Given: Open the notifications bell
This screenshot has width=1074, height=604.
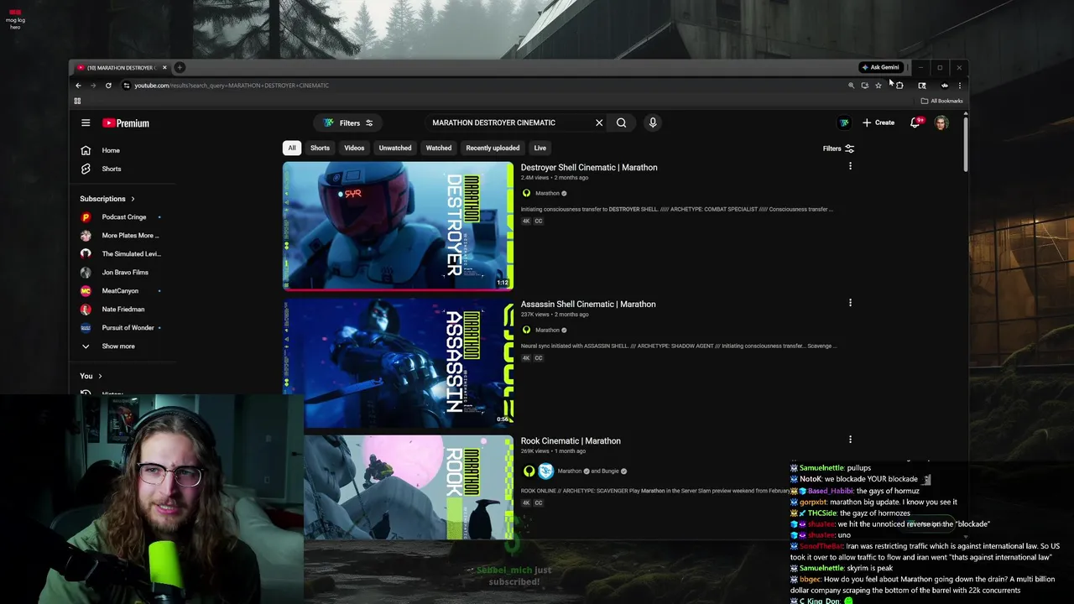Looking at the screenshot, I should tap(916, 122).
